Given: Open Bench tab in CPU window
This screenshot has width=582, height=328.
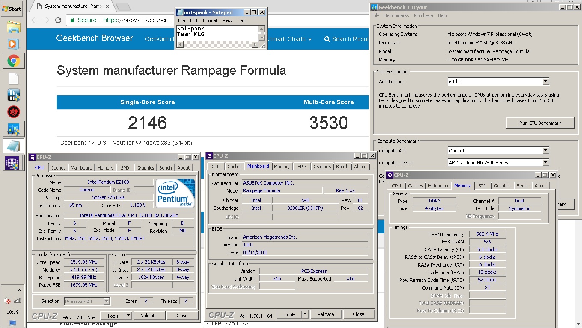Looking at the screenshot, I should pos(166,168).
